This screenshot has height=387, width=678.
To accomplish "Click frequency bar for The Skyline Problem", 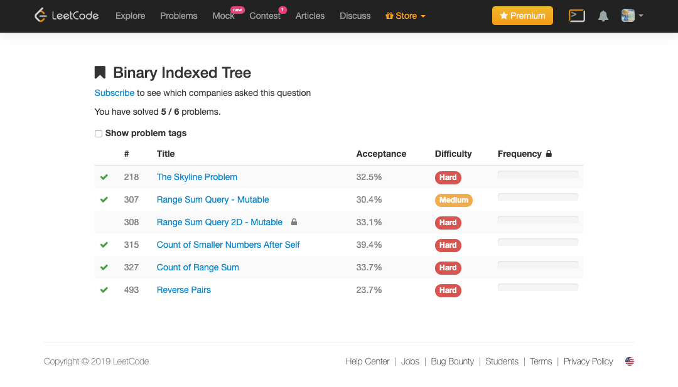I will coord(538,174).
